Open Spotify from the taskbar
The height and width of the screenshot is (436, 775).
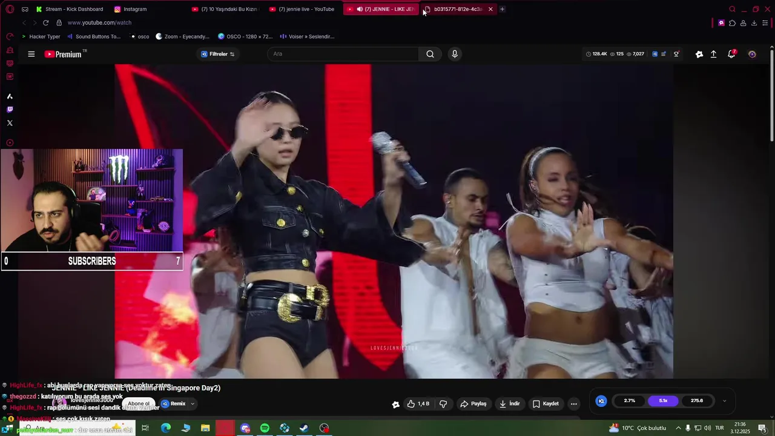pos(265,428)
